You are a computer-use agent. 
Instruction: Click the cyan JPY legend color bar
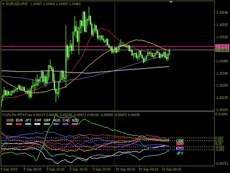point(28,124)
